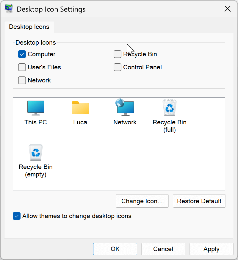Select the This PC icon in the preview

(35, 108)
